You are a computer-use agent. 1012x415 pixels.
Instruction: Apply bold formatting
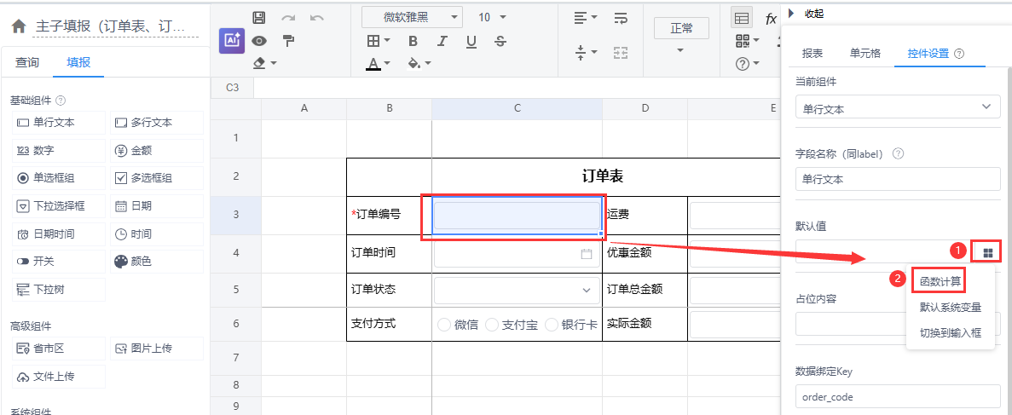tap(413, 41)
